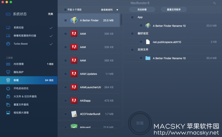Open 相似照片清理 similar photos icon
Image resolution: width=222 pixels, height=137 pixels.
tap(8, 113)
